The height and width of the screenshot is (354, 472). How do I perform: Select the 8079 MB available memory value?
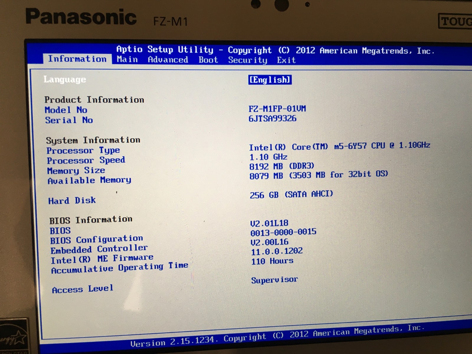(319, 175)
